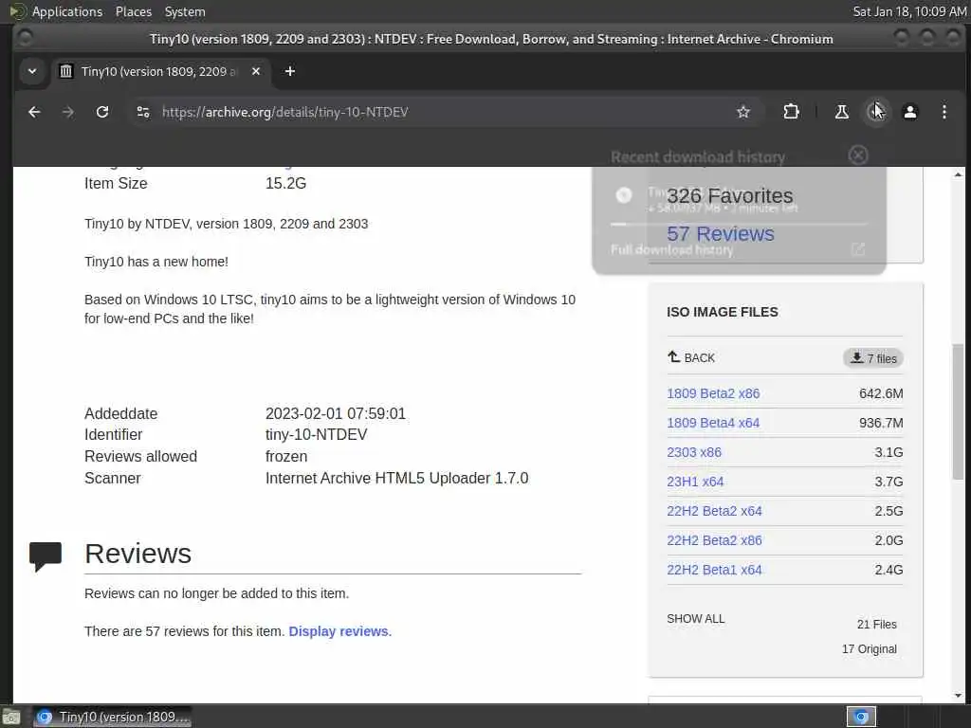This screenshot has height=728, width=971.
Task: Close the download history popup
Action: [857, 155]
